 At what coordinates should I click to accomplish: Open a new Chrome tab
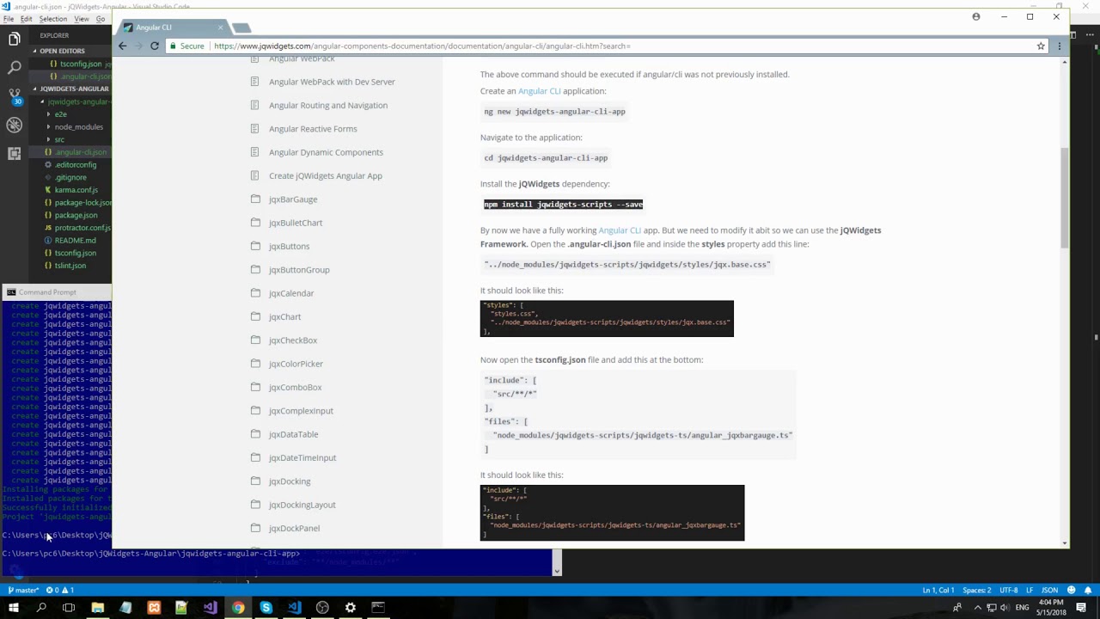coord(241,28)
